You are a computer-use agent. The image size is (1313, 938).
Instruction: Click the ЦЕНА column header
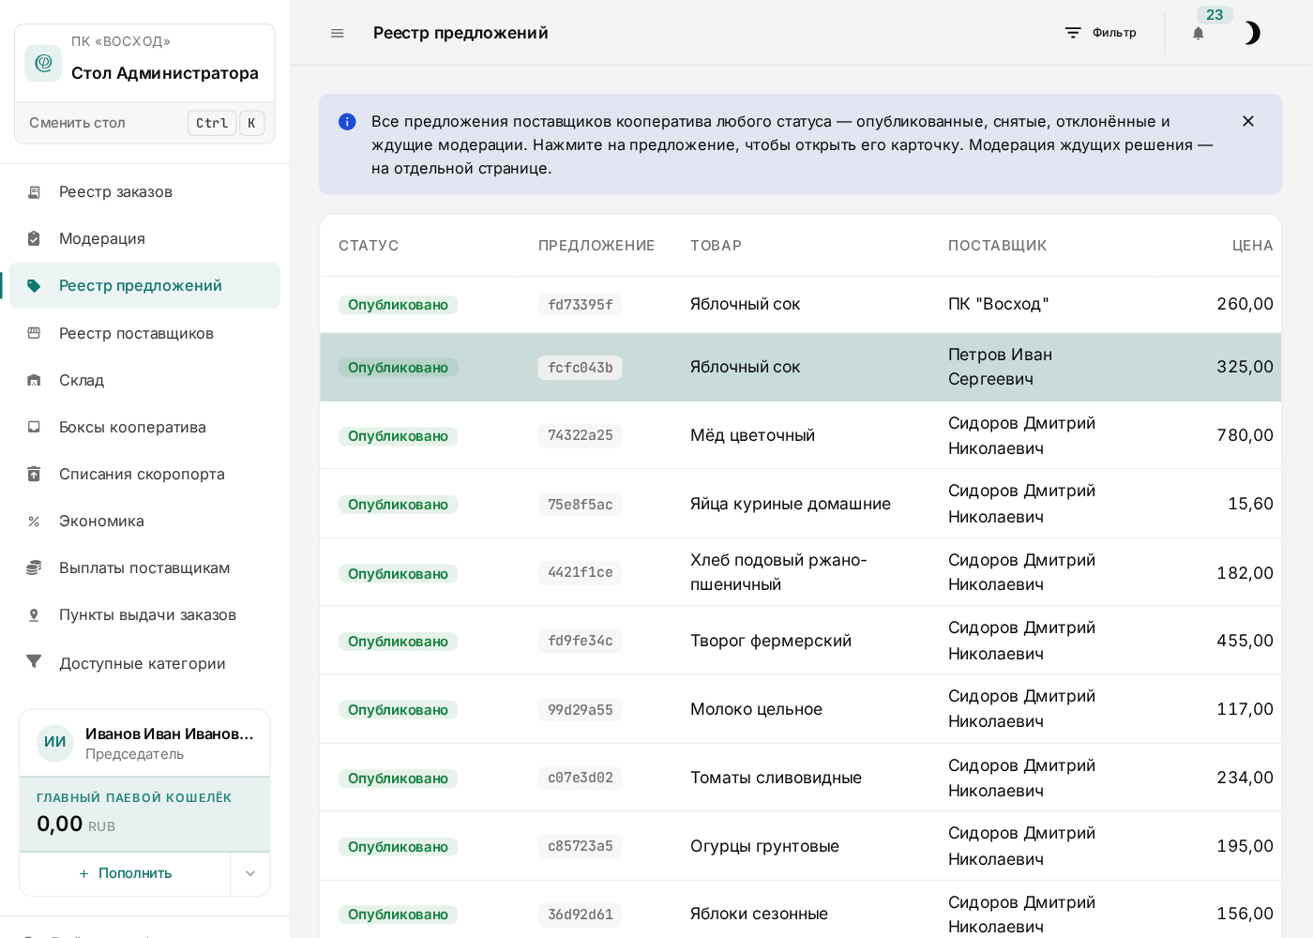pos(1253,246)
